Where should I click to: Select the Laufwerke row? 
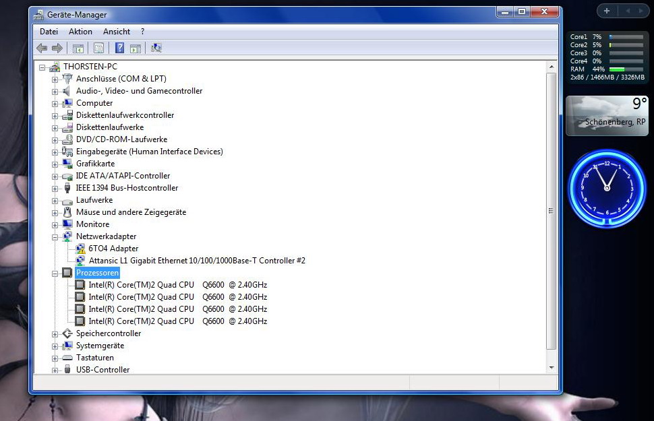click(94, 200)
